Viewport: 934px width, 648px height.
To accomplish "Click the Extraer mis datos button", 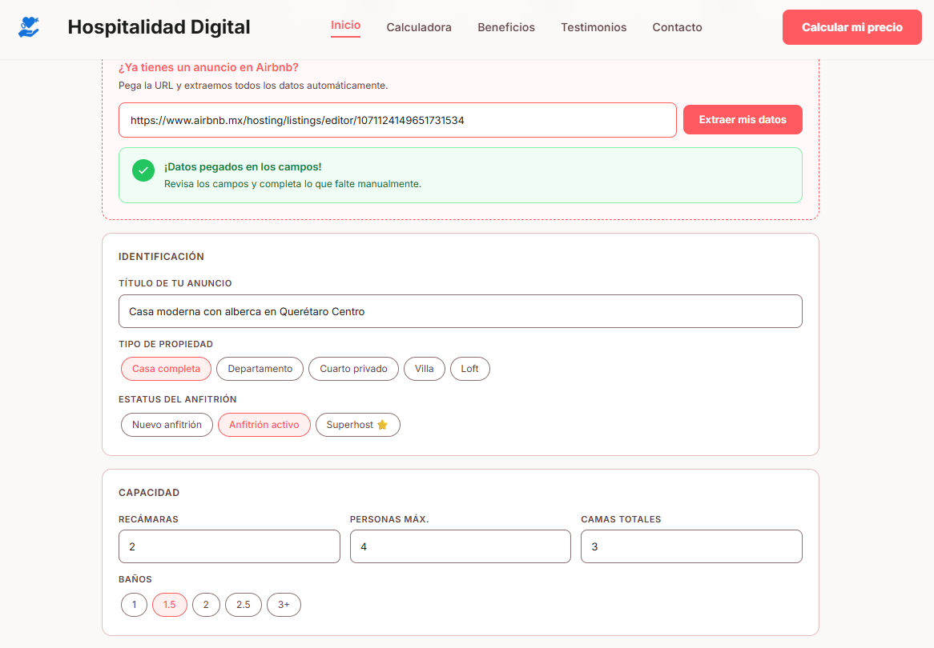I will (x=743, y=120).
